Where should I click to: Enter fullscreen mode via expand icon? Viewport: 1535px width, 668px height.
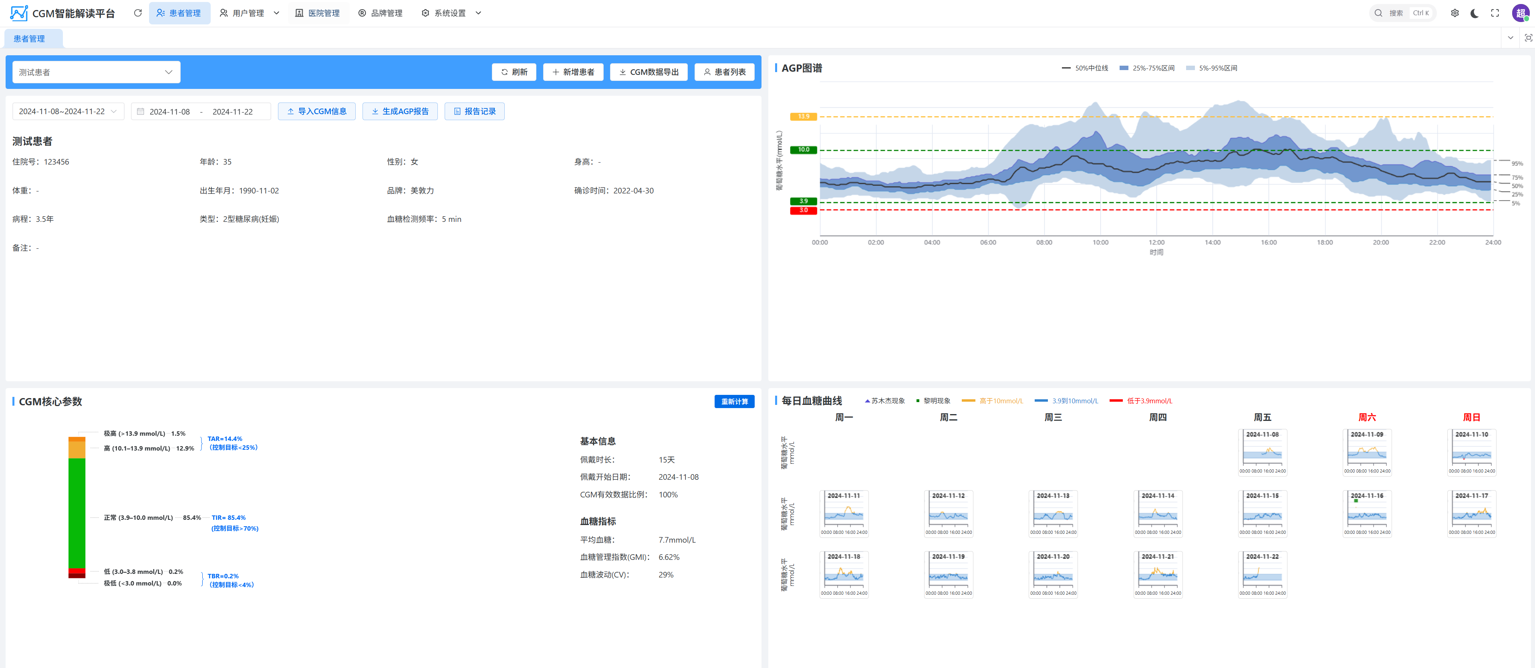tap(1495, 12)
